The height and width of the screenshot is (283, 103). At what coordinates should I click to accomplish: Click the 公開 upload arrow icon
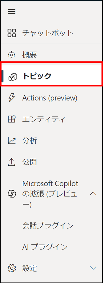(x=12, y=162)
